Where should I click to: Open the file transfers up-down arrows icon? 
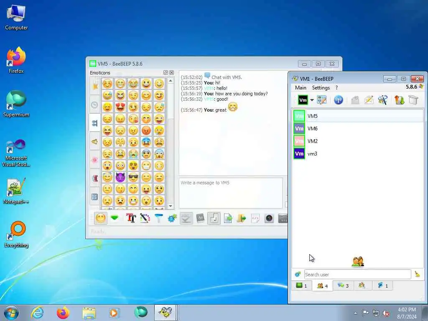pos(399,100)
